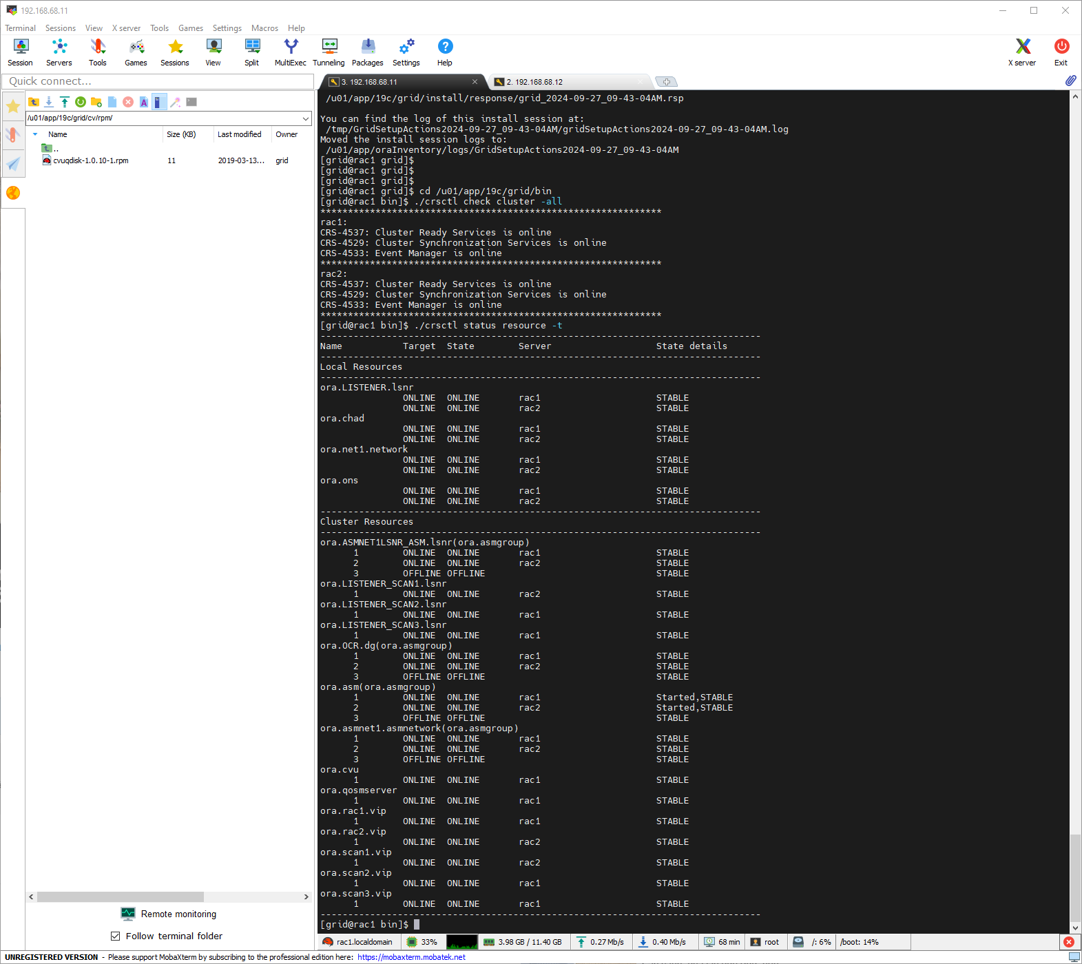Sort by Last modified column
1082x964 pixels.
pyautogui.click(x=240, y=134)
